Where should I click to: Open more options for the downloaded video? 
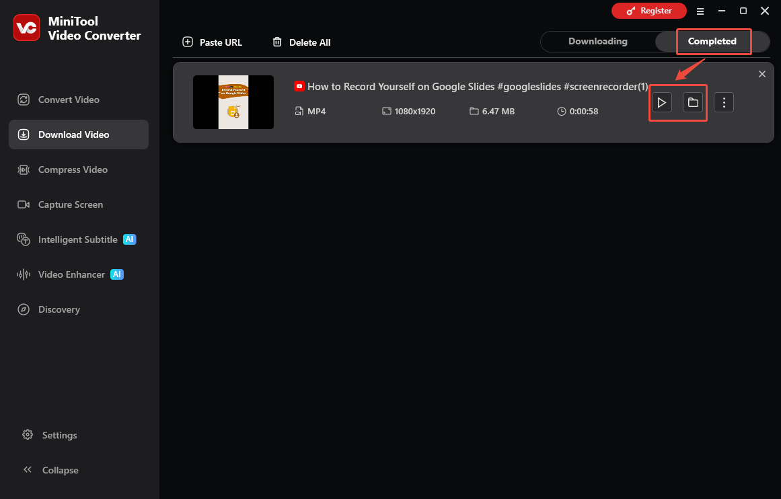coord(724,102)
